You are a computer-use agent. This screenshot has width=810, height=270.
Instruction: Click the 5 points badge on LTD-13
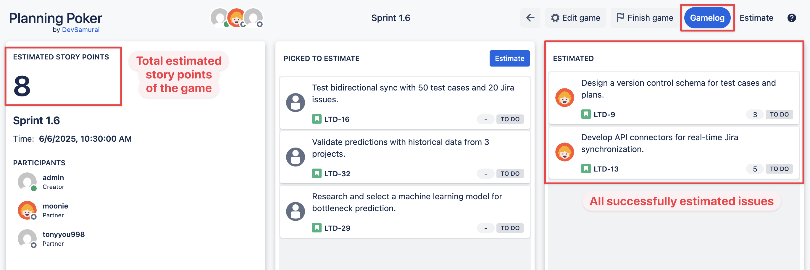(755, 169)
